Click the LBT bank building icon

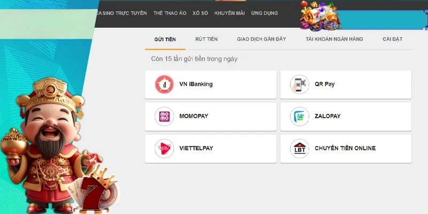pyautogui.click(x=300, y=149)
